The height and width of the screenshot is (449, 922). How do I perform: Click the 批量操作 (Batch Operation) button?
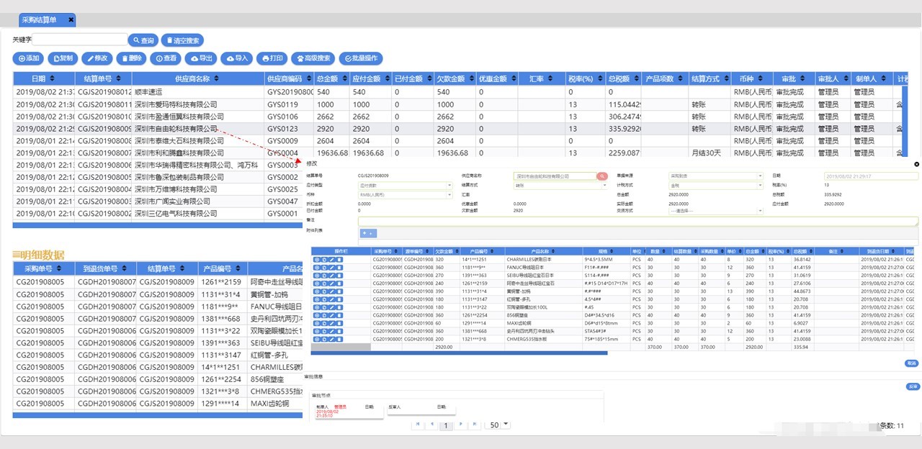click(x=361, y=58)
